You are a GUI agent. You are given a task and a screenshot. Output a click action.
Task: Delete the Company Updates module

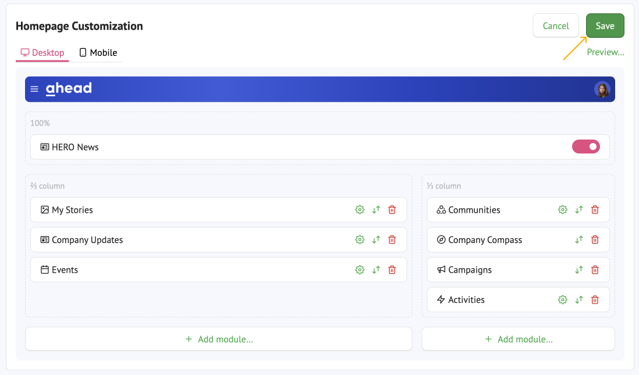[x=392, y=240]
